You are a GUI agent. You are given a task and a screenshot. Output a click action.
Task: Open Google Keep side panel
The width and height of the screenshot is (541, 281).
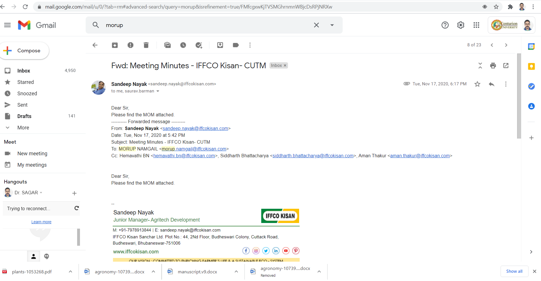coord(531,66)
